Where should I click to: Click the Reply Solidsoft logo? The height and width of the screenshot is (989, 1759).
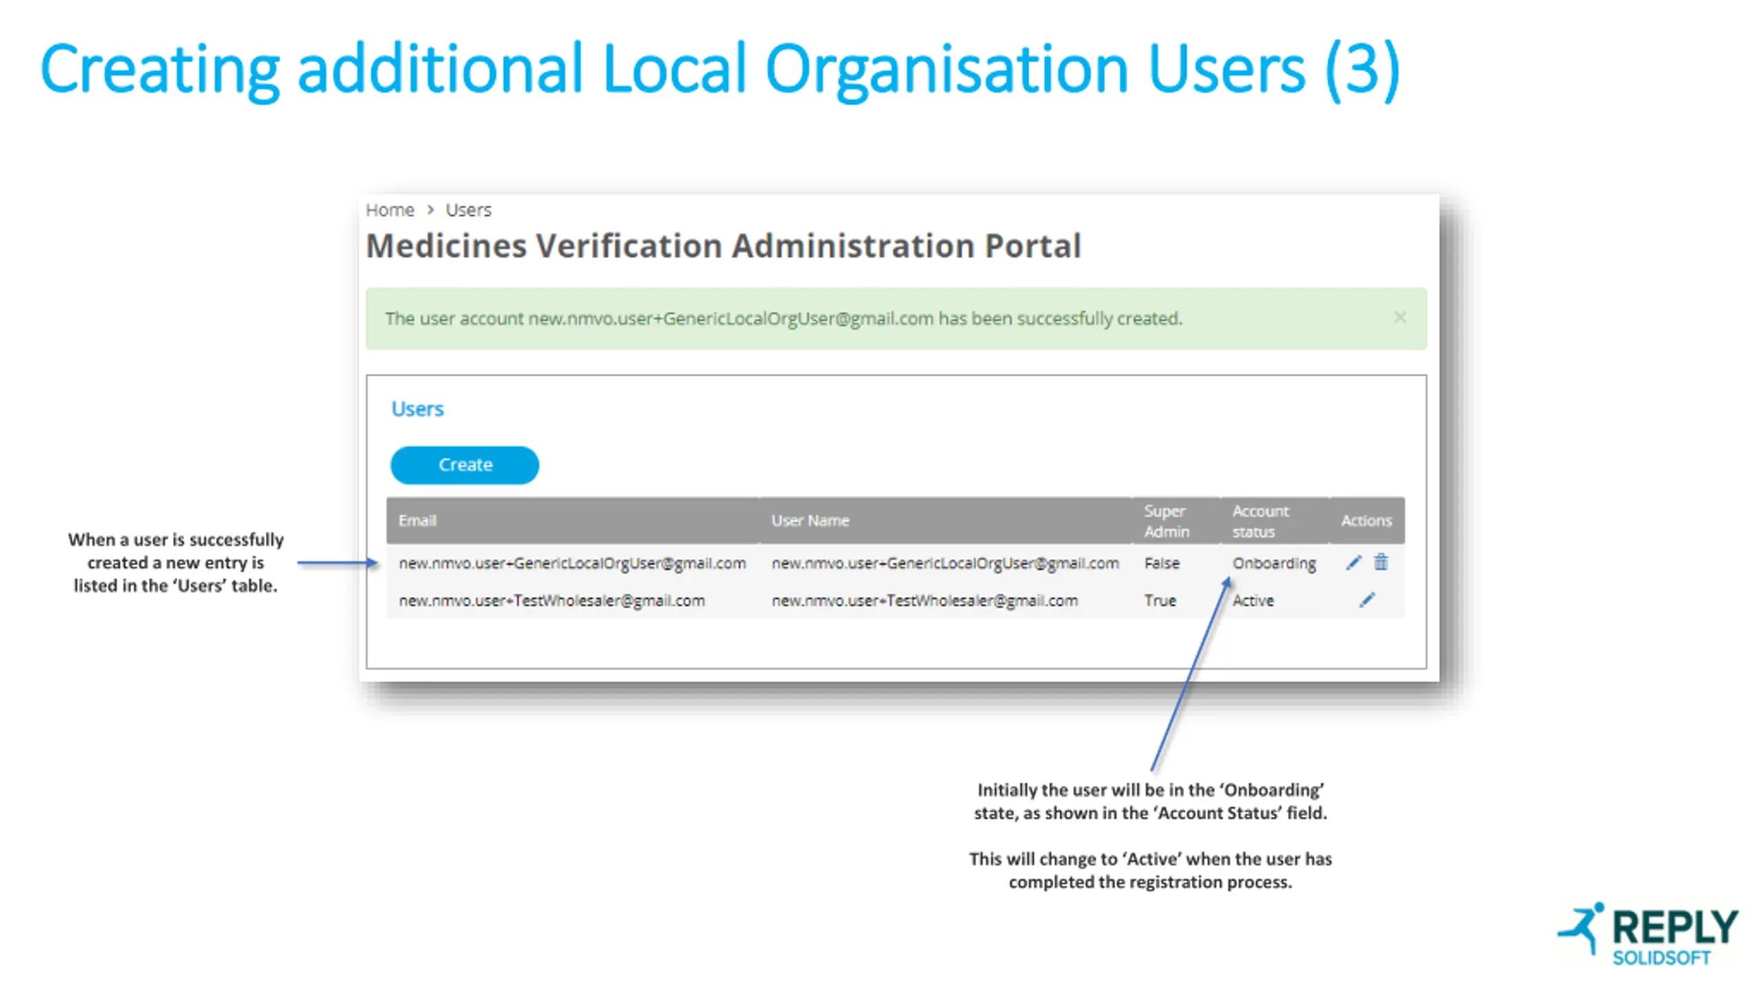pyautogui.click(x=1649, y=934)
